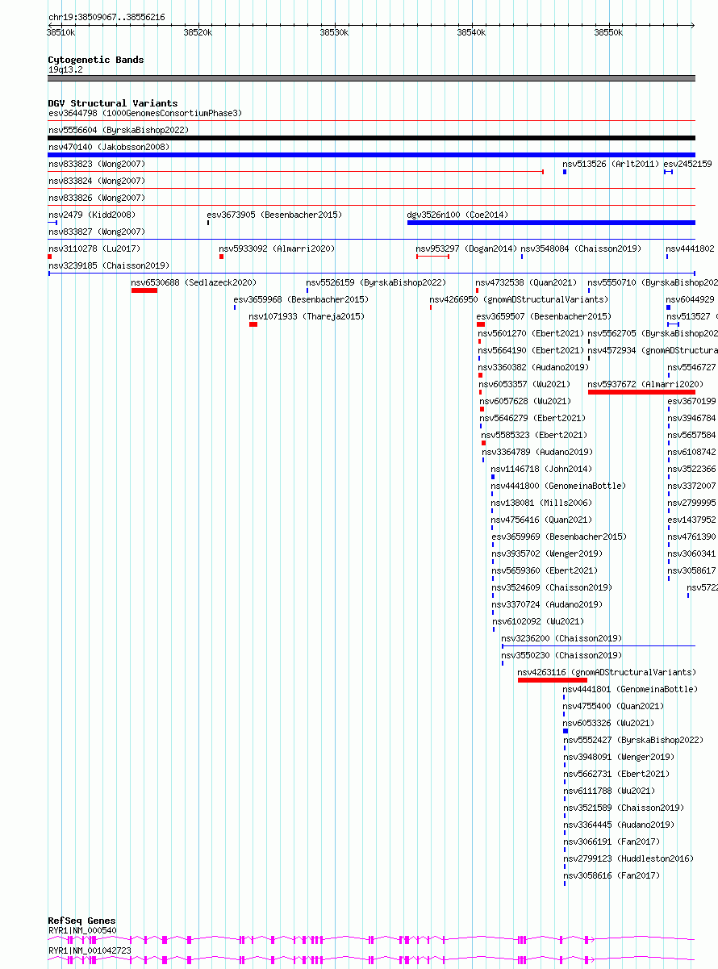Open variant nsv6102092 (Wu2021)

click(x=538, y=621)
